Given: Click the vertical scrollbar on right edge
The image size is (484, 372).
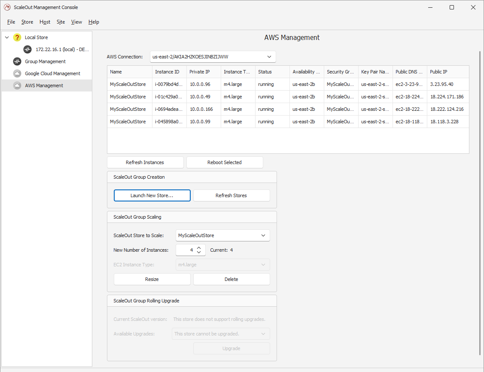Looking at the screenshot, I should [x=480, y=203].
